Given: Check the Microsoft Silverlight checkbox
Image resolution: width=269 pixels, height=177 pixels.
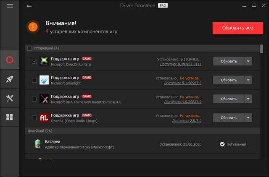Looking at the screenshot, I should (34, 80).
